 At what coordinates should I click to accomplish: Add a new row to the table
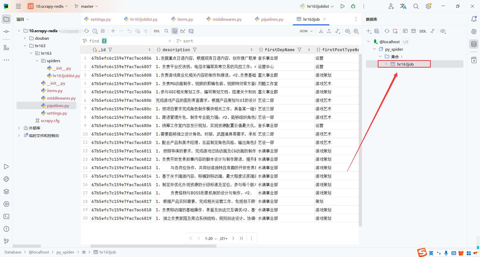pyautogui.click(x=113, y=31)
